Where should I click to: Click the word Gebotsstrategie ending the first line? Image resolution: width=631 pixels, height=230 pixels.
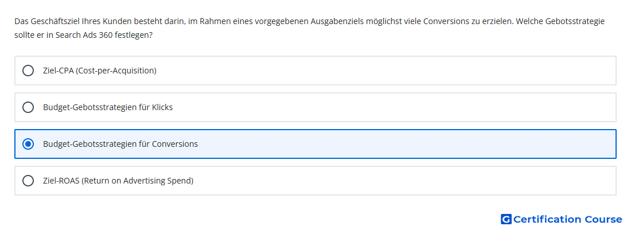575,21
